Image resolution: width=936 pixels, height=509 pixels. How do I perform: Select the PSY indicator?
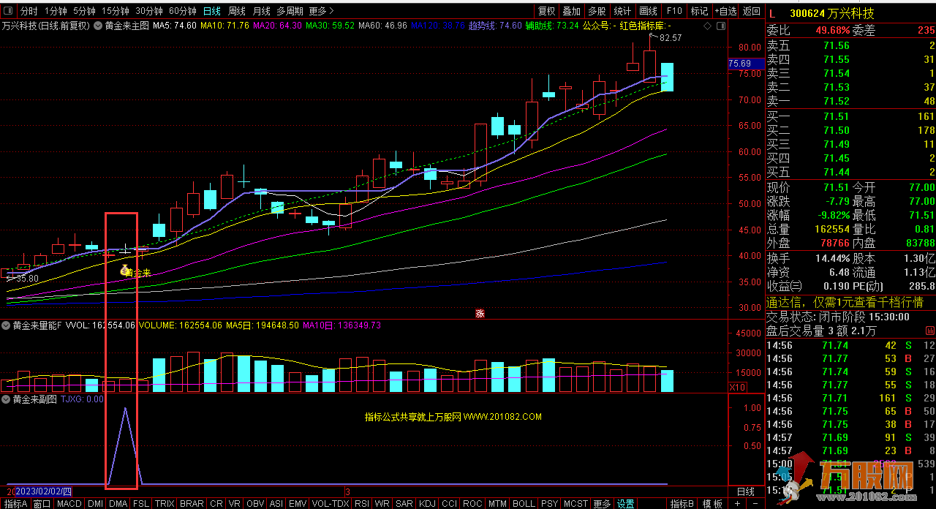(x=549, y=504)
